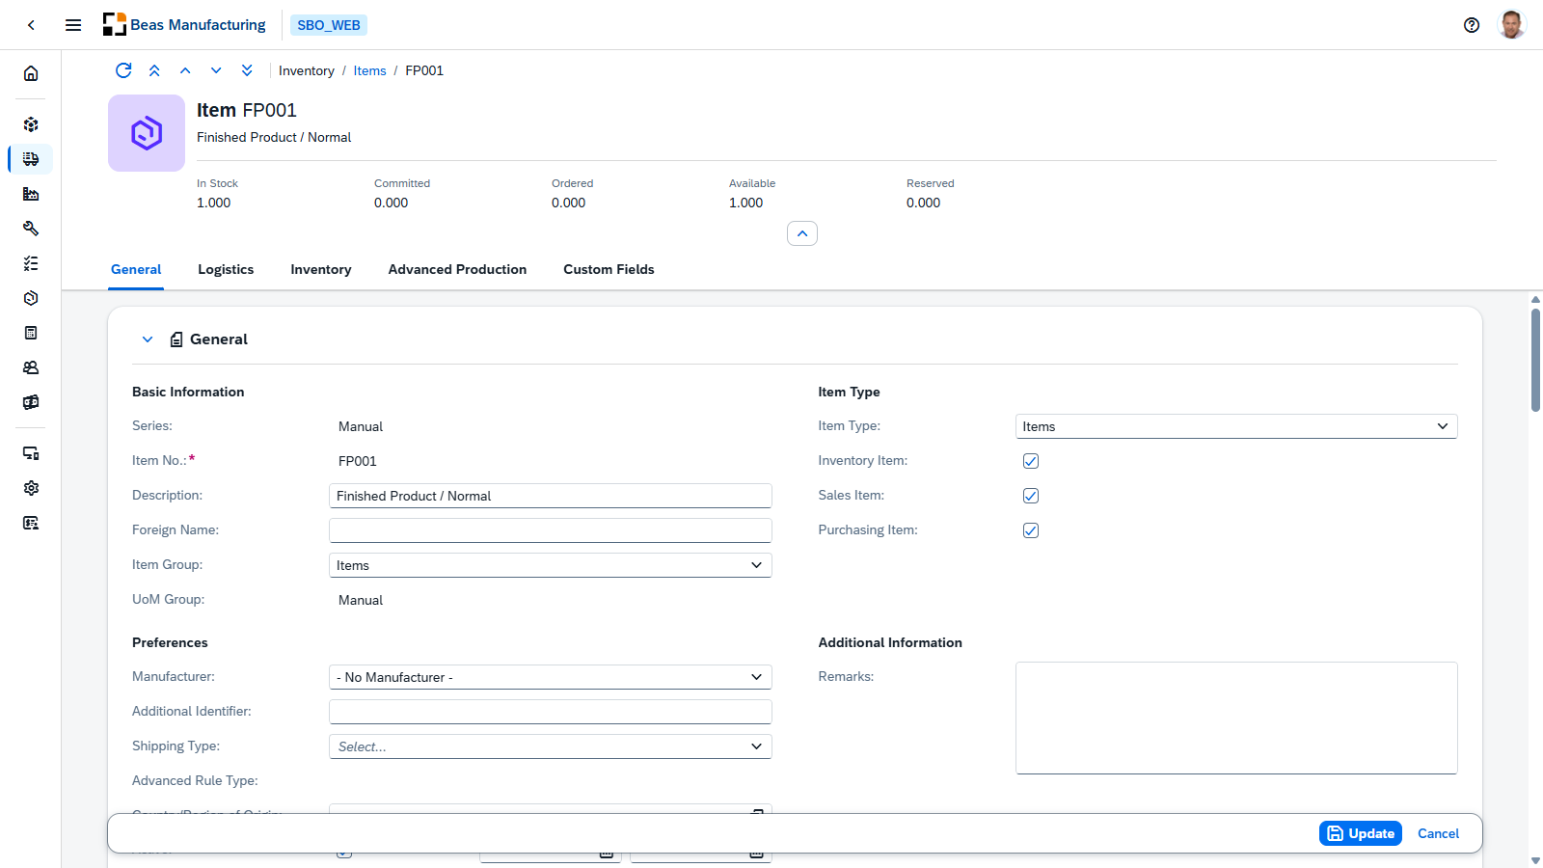Image resolution: width=1543 pixels, height=868 pixels.
Task: Open the Item Type dropdown
Action: point(1236,426)
